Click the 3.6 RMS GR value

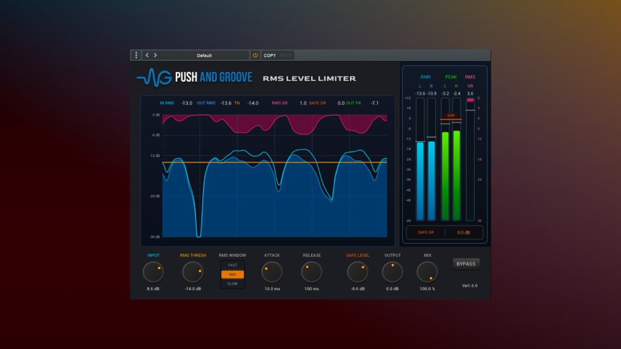pos(470,94)
